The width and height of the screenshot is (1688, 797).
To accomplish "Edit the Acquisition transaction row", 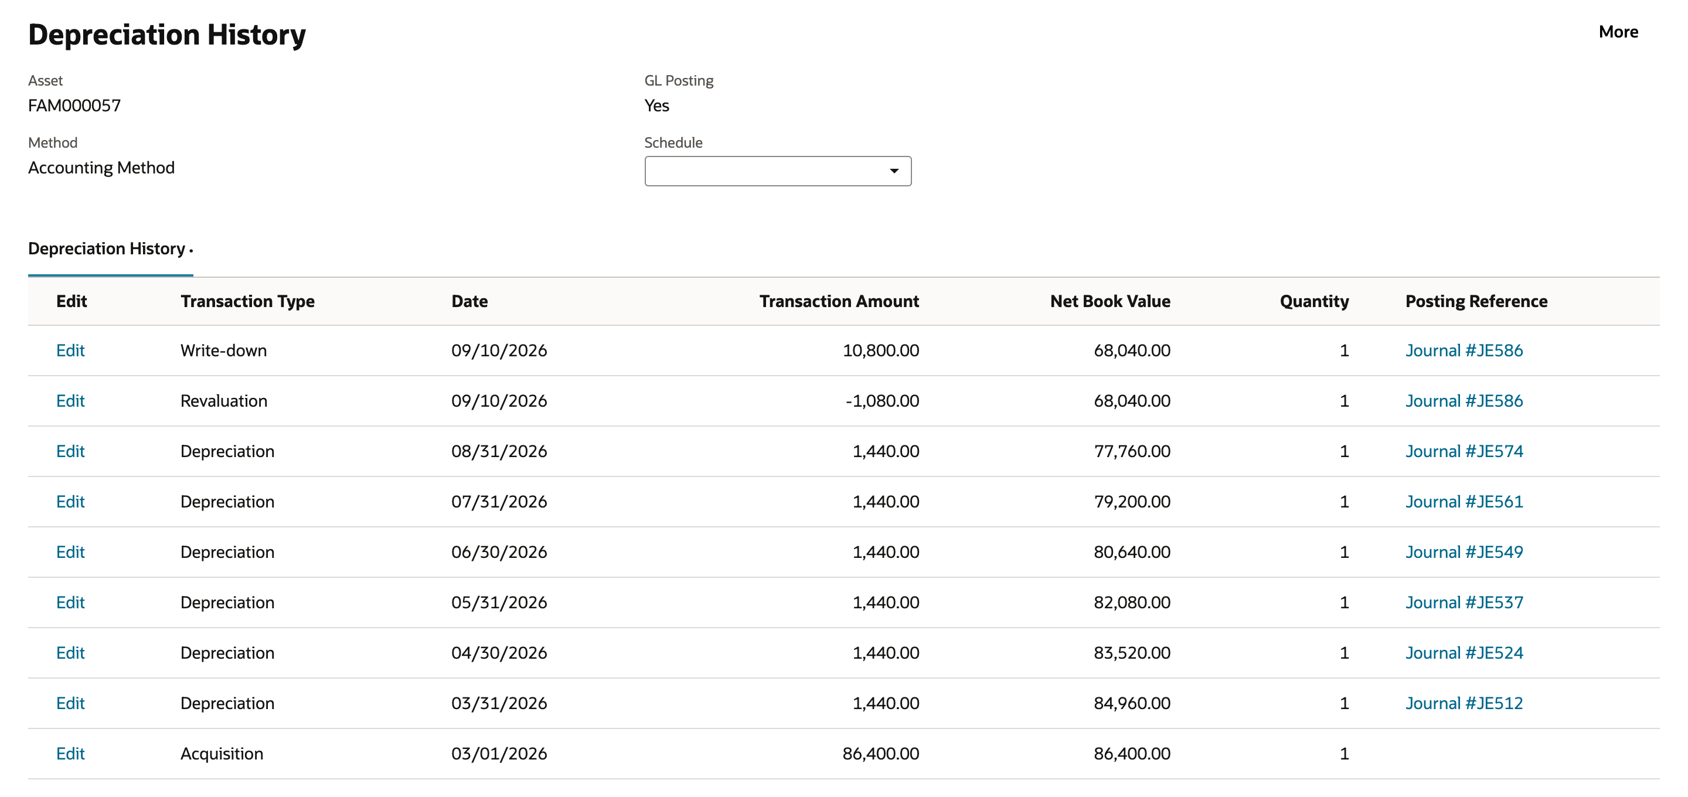I will [x=70, y=754].
